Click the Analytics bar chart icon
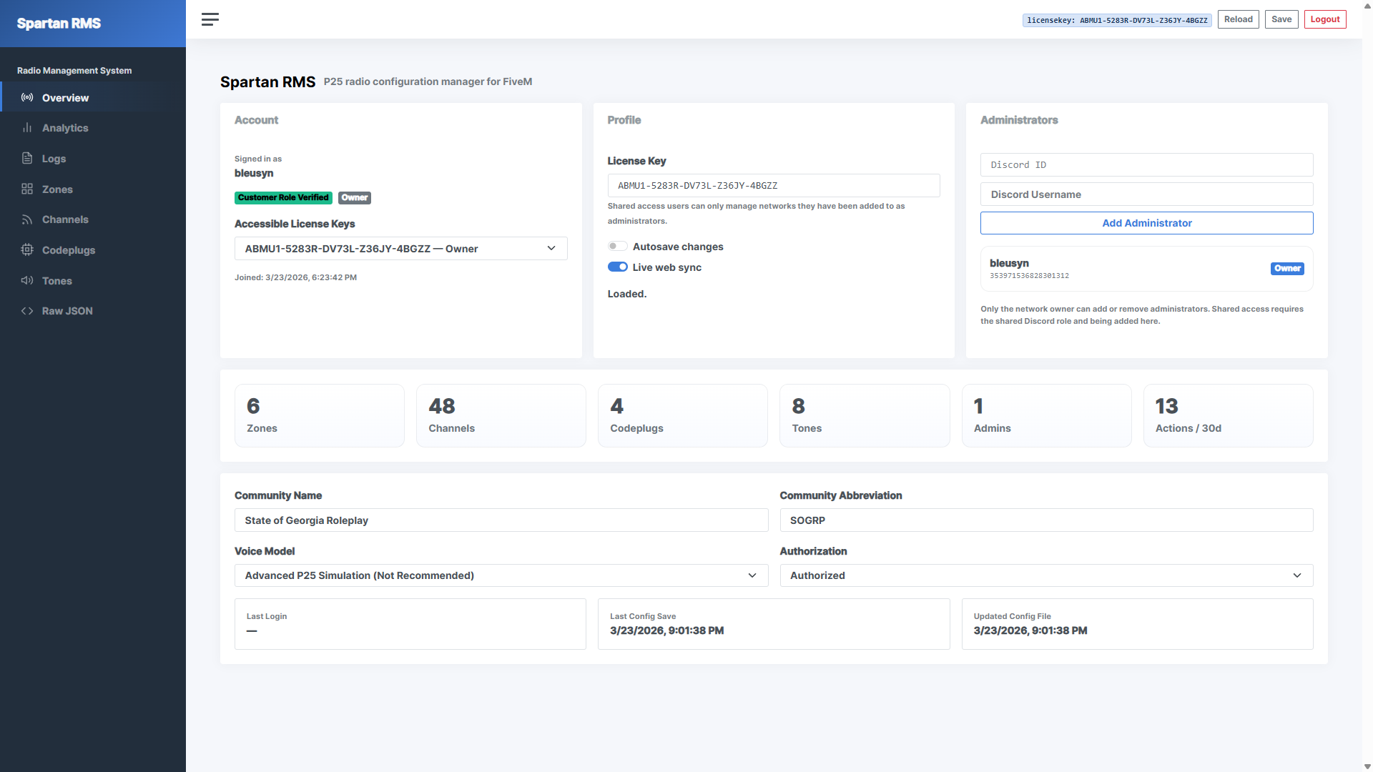The image size is (1373, 772). click(x=27, y=128)
